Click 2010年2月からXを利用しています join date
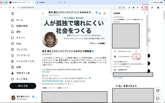The image size is (165, 103). pyautogui.click(x=58, y=84)
